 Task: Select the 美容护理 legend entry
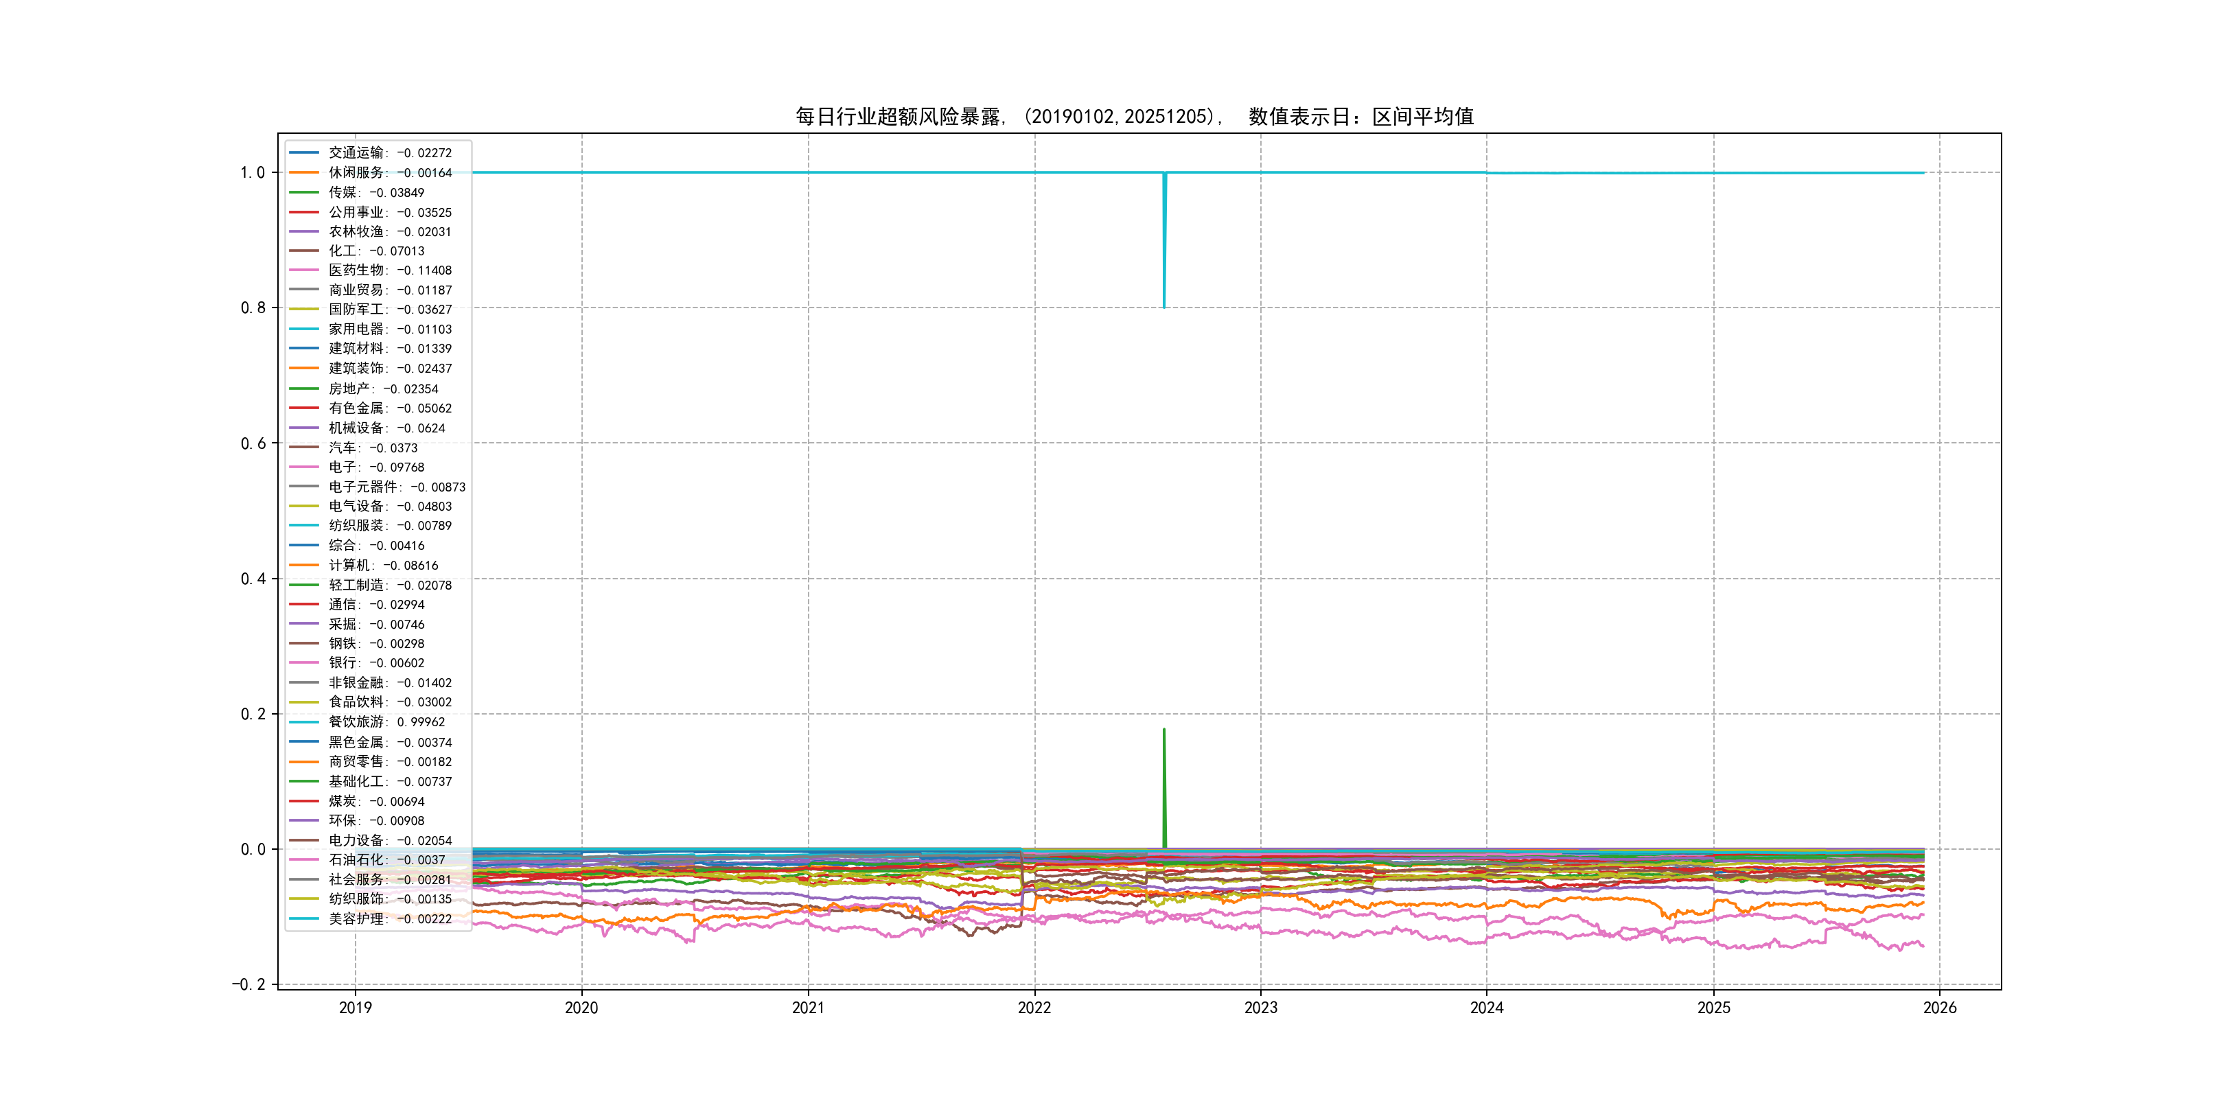pos(389,918)
